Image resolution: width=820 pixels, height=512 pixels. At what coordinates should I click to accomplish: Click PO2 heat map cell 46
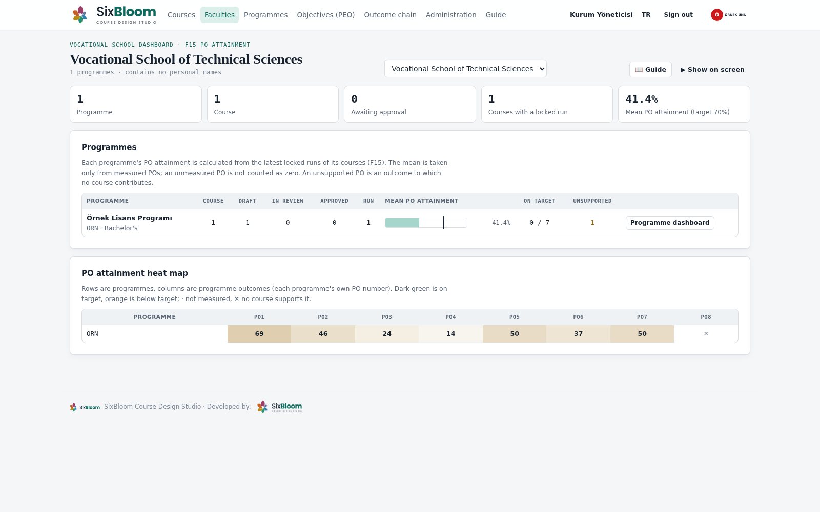(323, 334)
